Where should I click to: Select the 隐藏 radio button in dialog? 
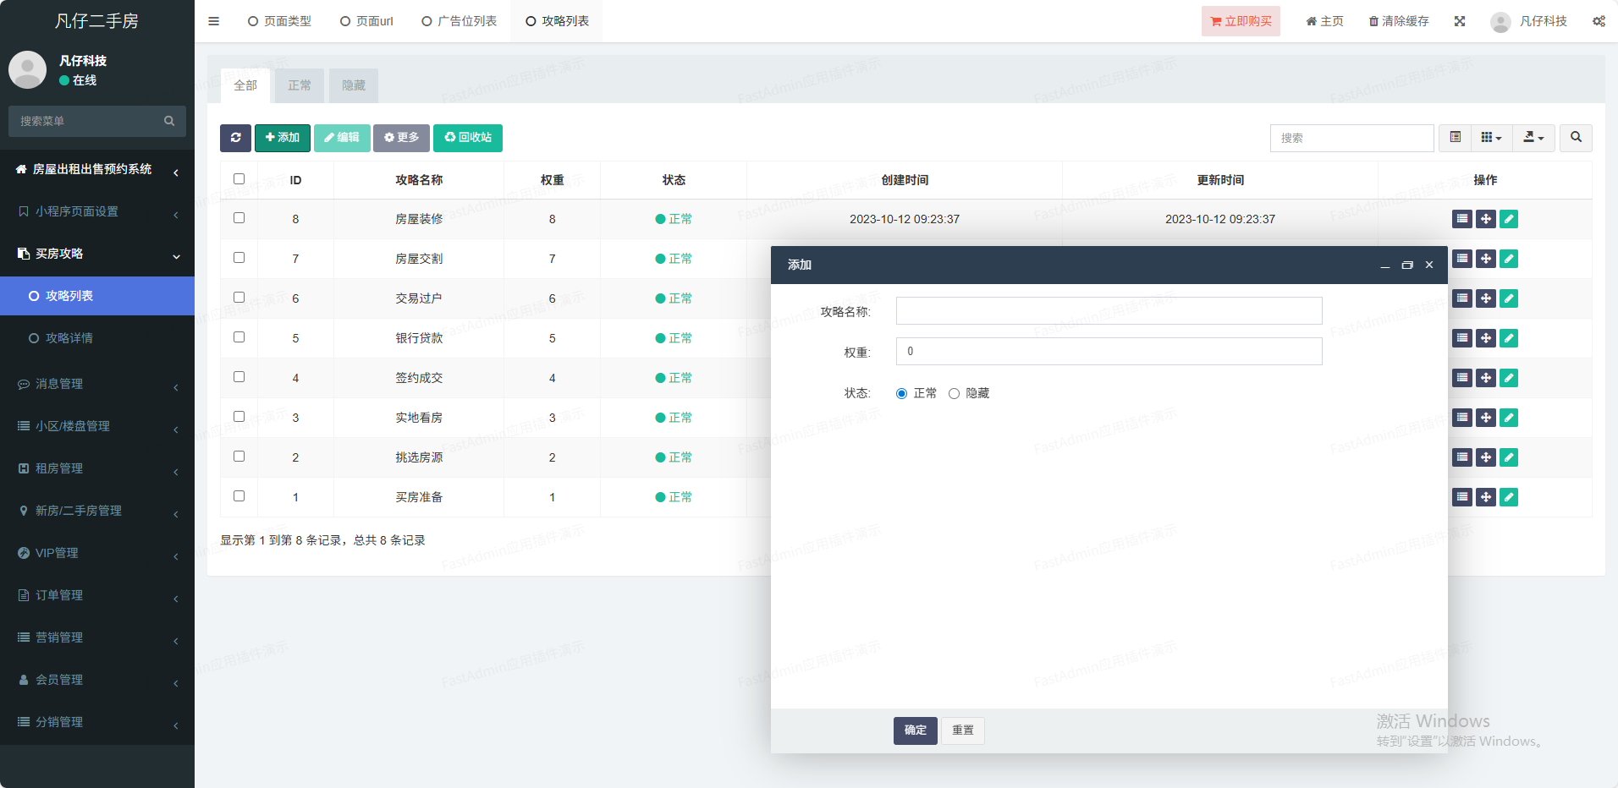coord(954,394)
